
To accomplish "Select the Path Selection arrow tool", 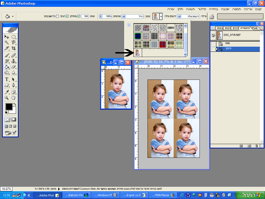I will point(13,79).
